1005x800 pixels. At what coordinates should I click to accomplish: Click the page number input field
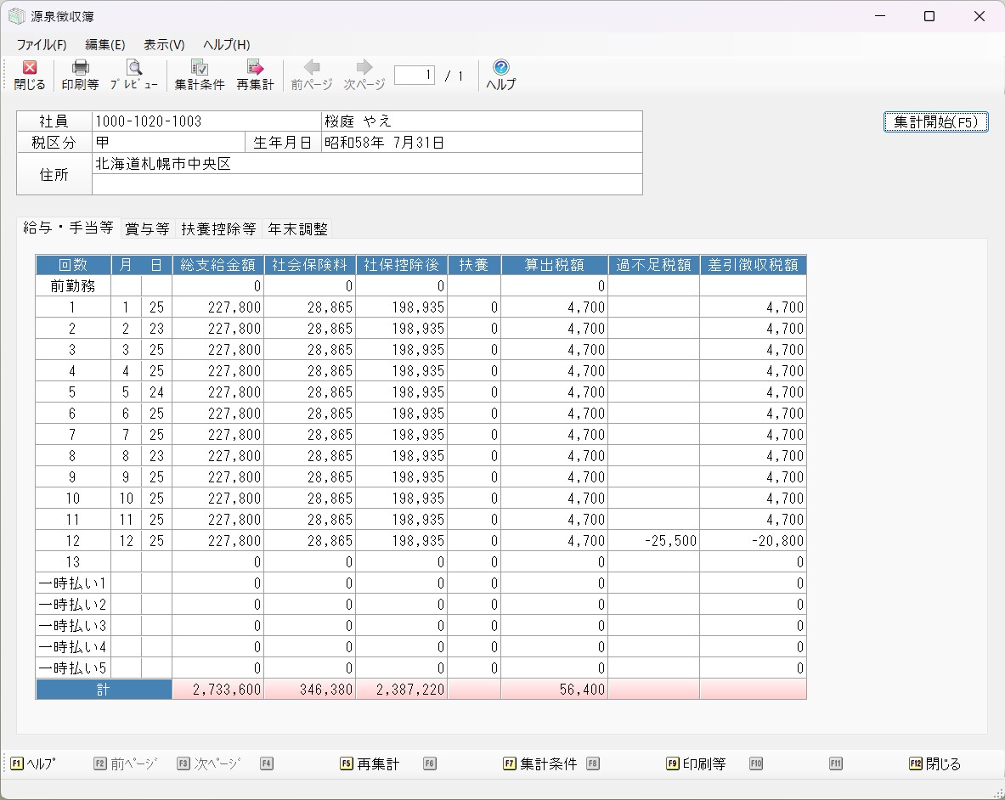coord(415,76)
